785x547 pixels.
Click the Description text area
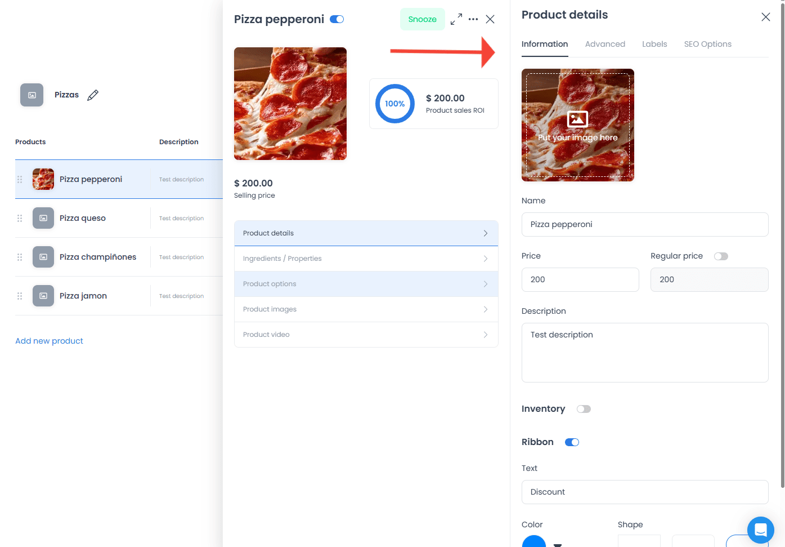click(x=645, y=353)
